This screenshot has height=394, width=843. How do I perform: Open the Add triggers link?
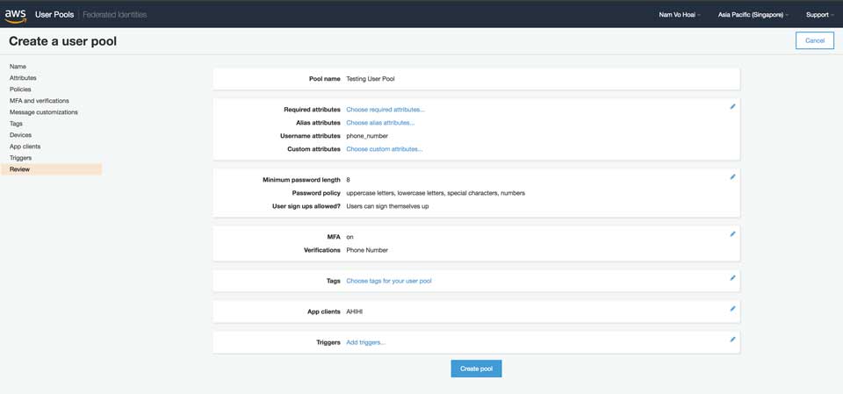point(365,342)
